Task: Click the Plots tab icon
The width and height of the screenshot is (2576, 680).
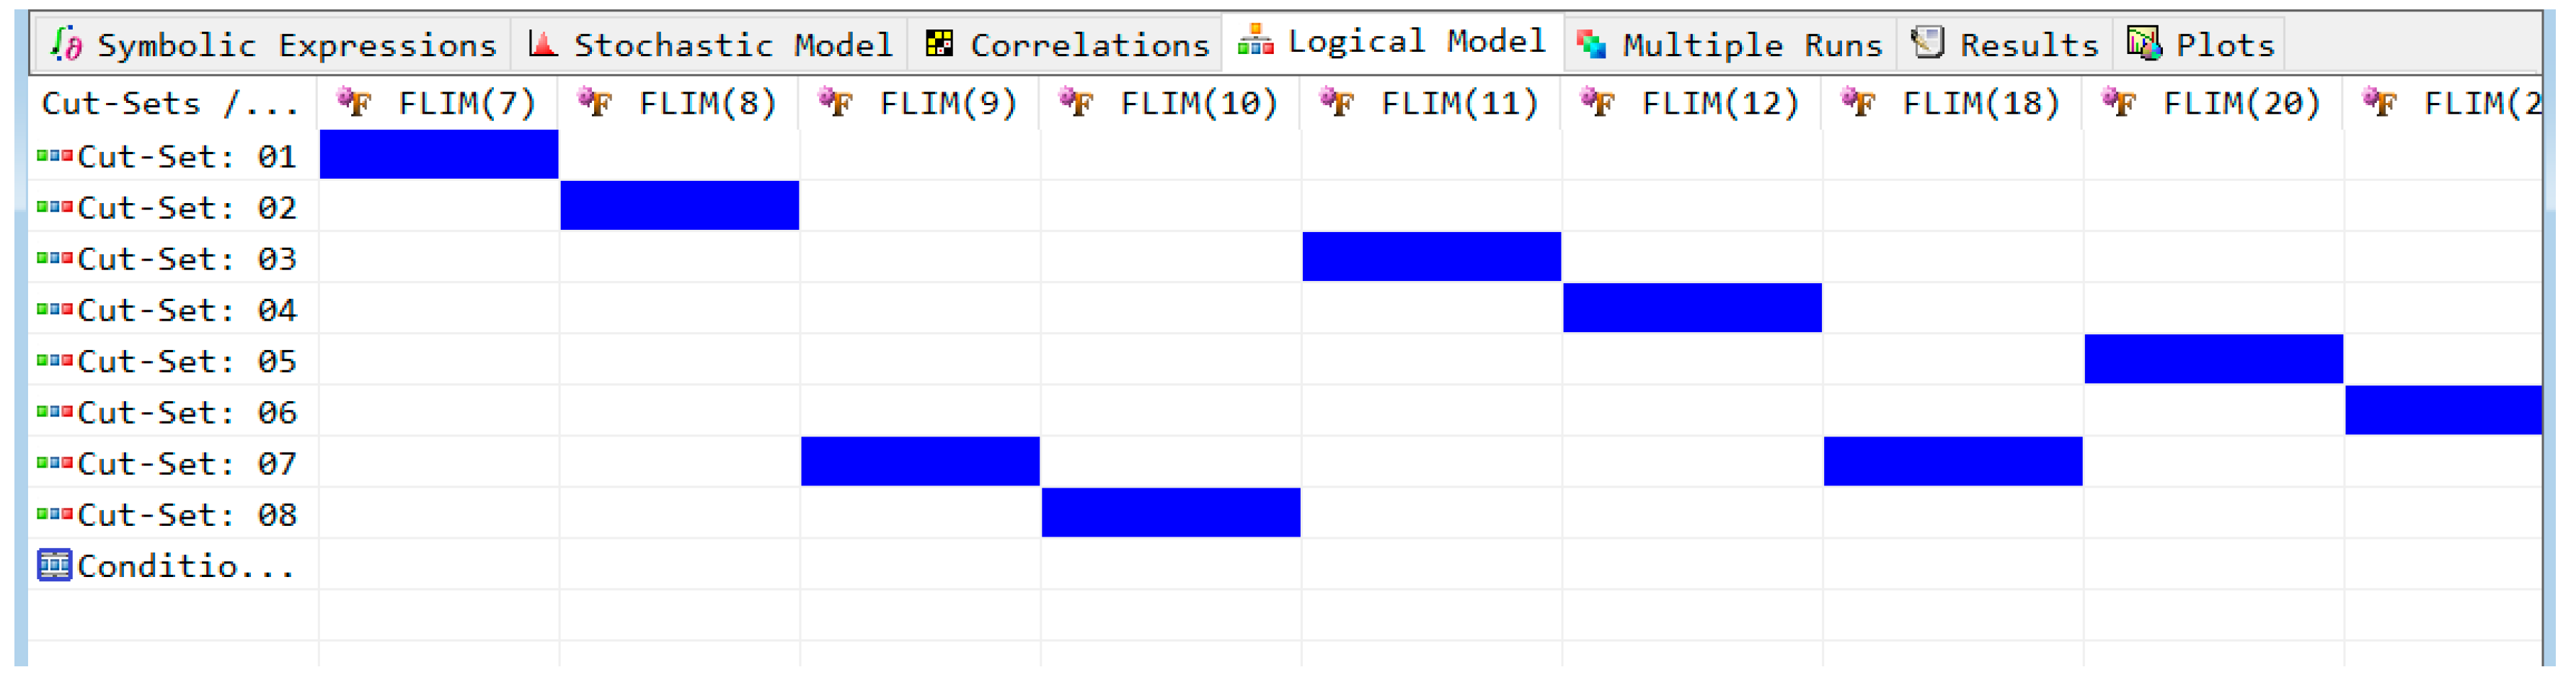Action: tap(2143, 44)
